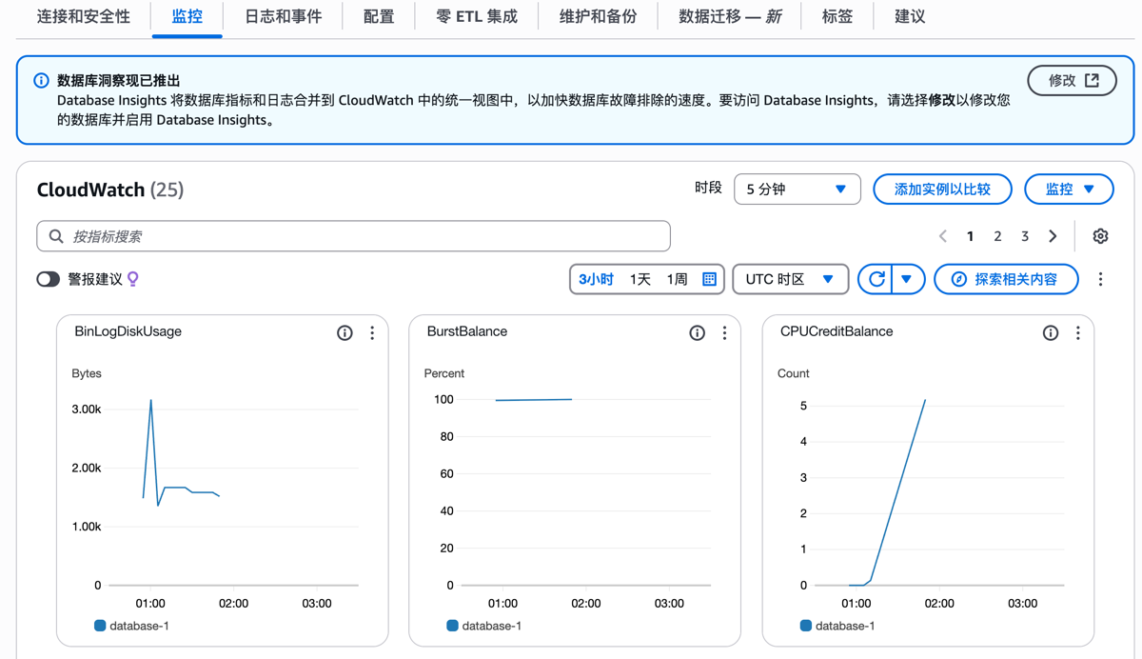Open the 零 ETL 集成 tab
Viewport: 1142px width, 659px height.
pyautogui.click(x=477, y=16)
